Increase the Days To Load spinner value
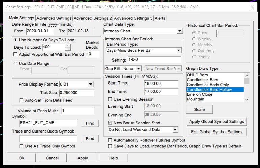 pyautogui.click(x=68, y=46)
